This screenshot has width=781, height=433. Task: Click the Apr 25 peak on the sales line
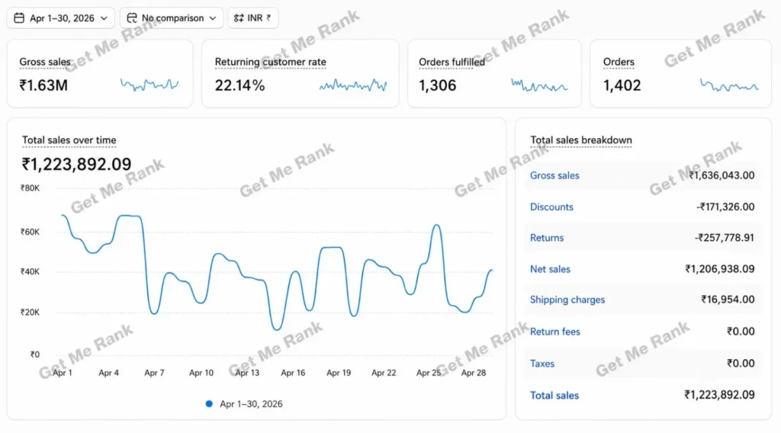(437, 226)
